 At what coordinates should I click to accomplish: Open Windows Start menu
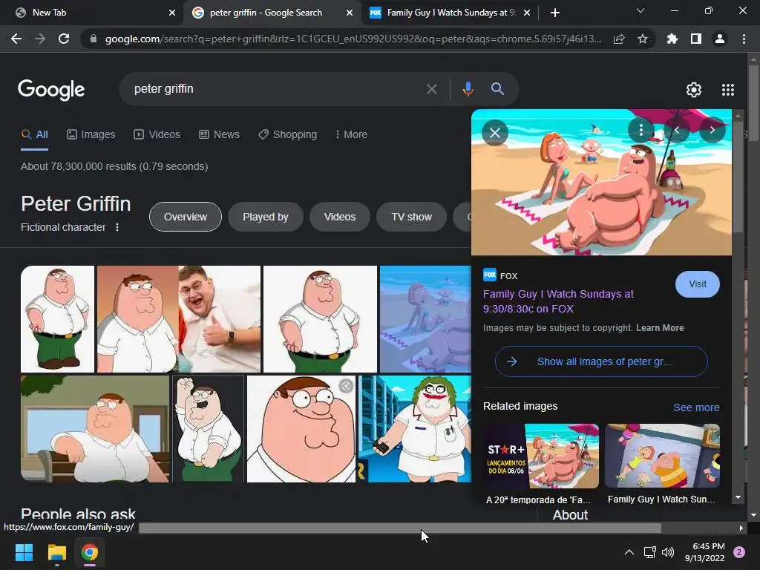(x=24, y=552)
